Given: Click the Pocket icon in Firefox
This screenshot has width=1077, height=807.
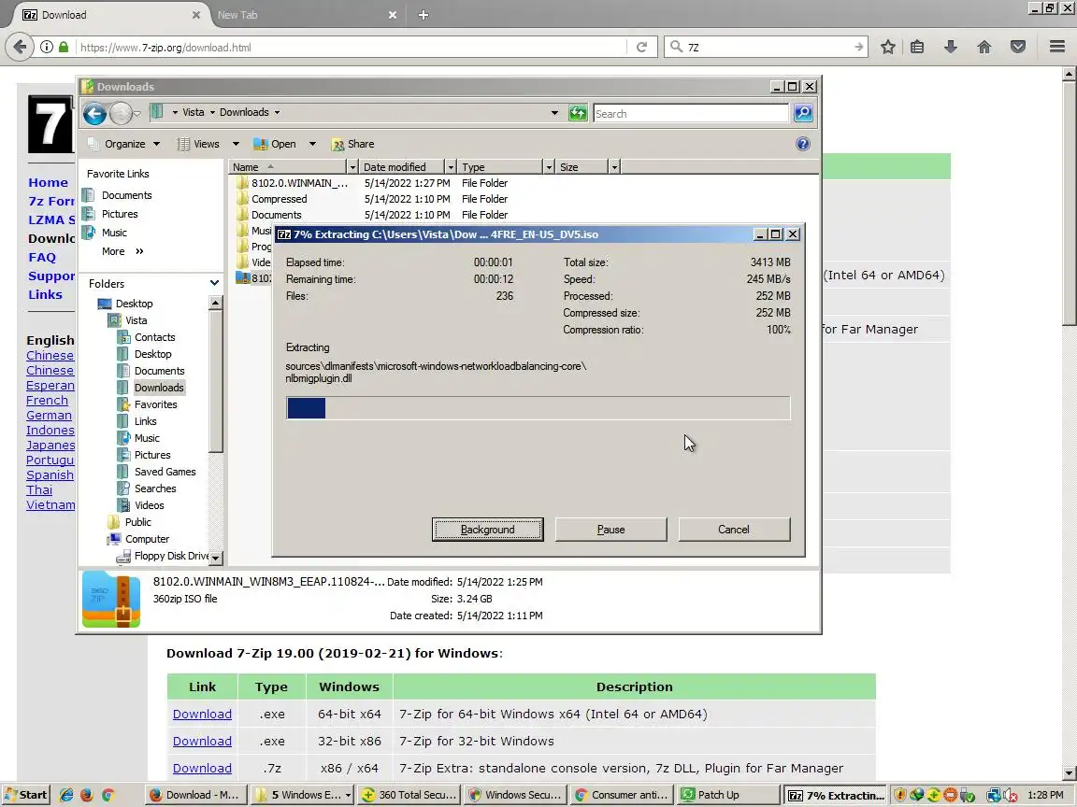Looking at the screenshot, I should pos(1018,47).
